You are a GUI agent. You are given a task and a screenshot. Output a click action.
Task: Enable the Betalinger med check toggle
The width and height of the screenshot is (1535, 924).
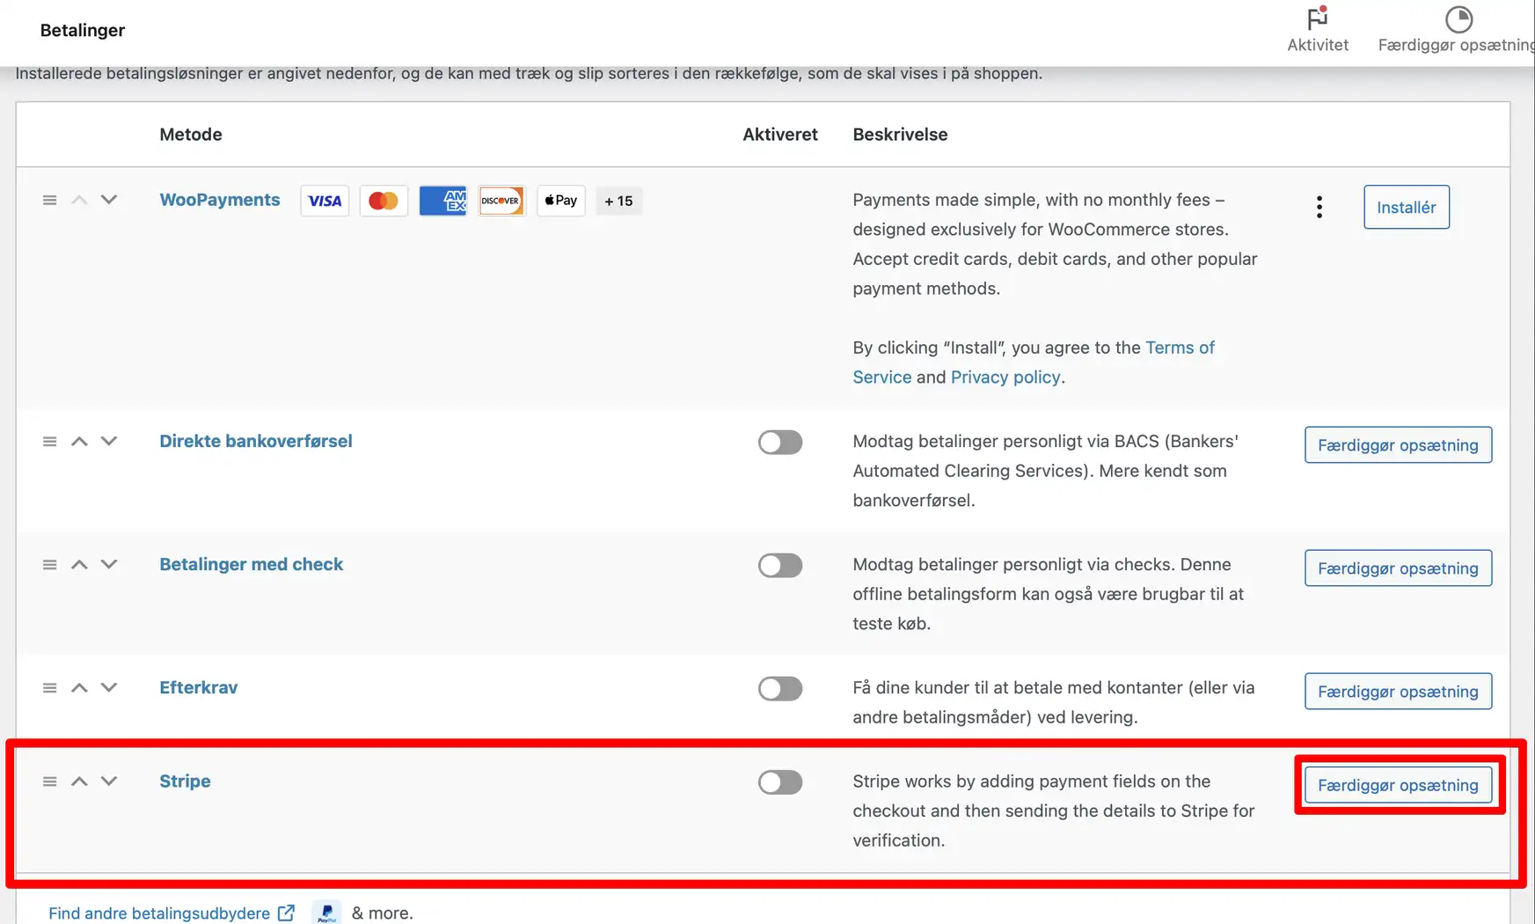coord(779,565)
